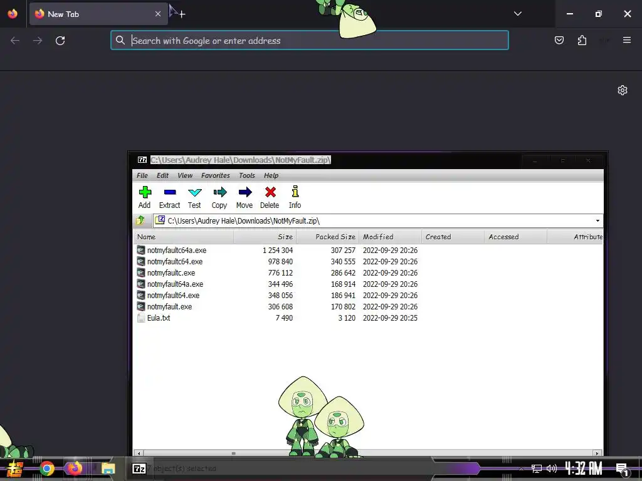The width and height of the screenshot is (642, 481).
Task: Open the Tools menu in 7-Zip
Action: (x=247, y=175)
